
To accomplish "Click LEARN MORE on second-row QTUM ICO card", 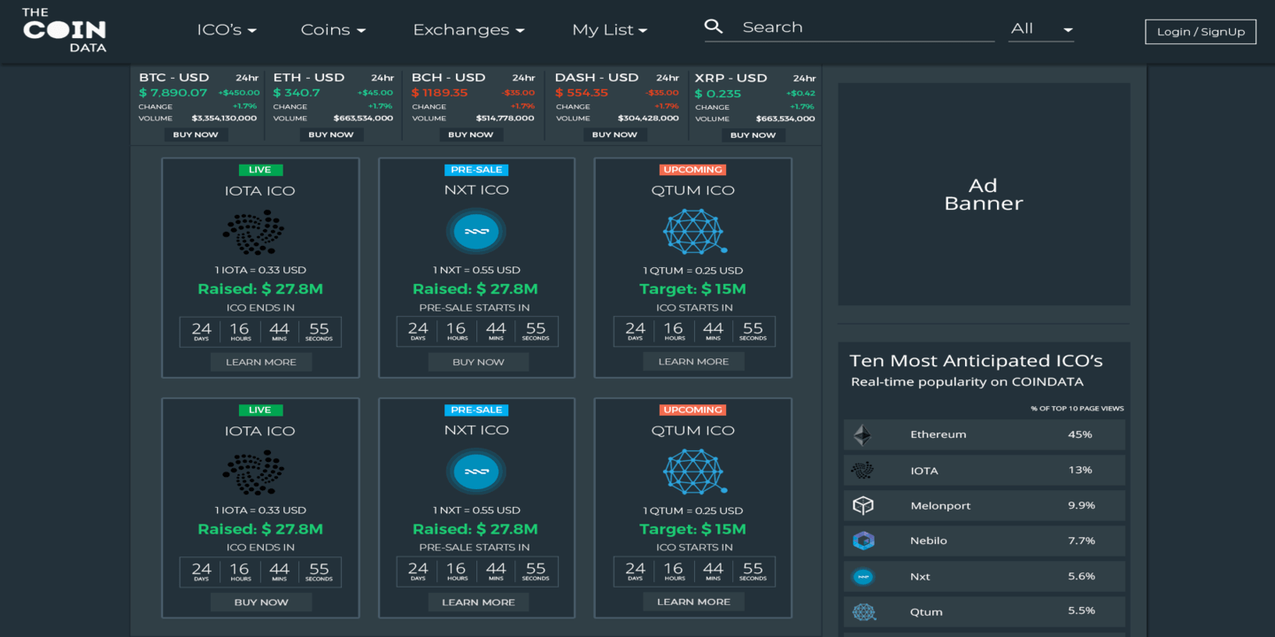I will 693,602.
